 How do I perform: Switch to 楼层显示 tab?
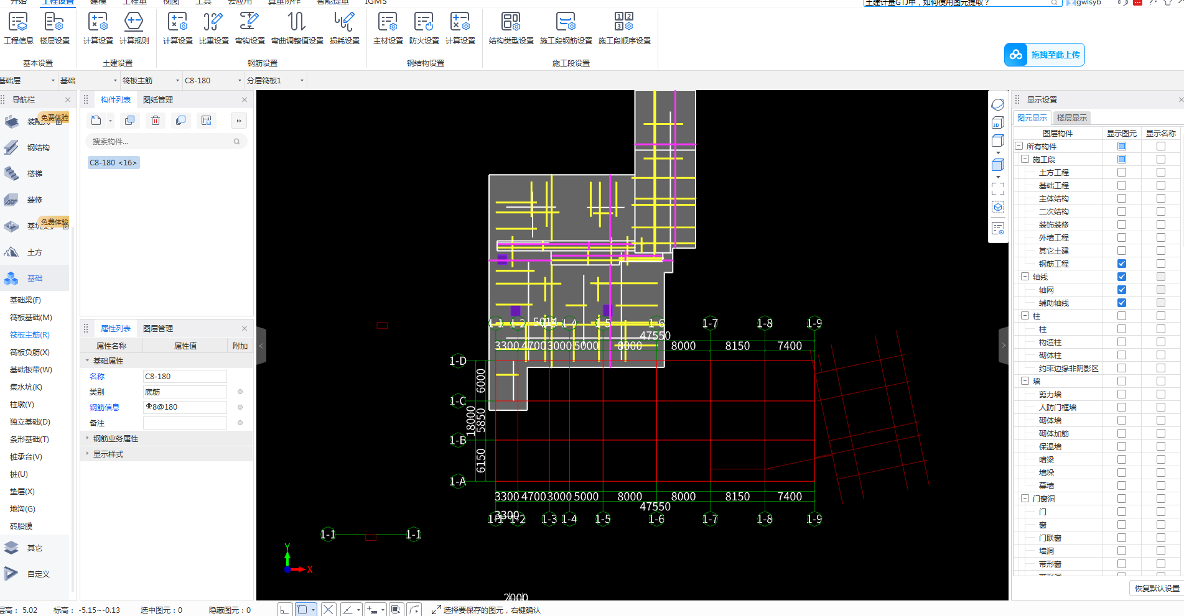[1071, 117]
